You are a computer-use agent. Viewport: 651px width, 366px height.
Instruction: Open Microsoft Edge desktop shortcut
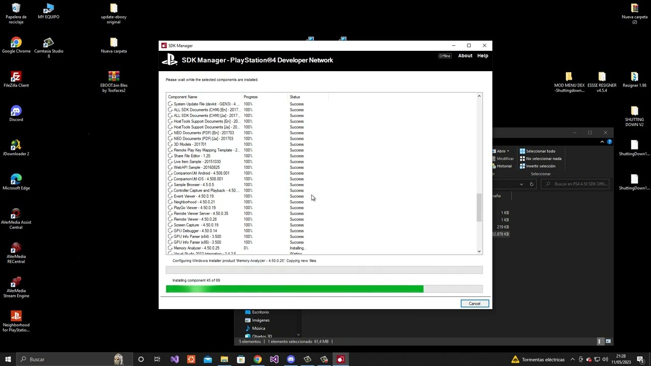[x=16, y=182]
